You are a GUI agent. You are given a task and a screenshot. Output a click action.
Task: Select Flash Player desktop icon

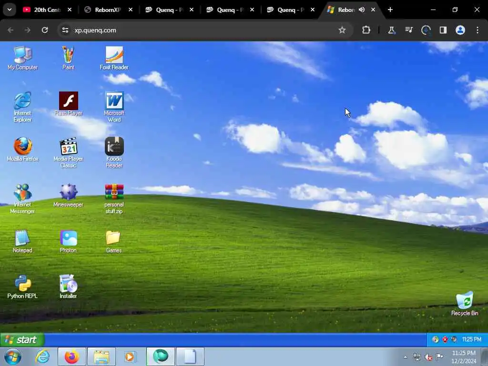68,103
